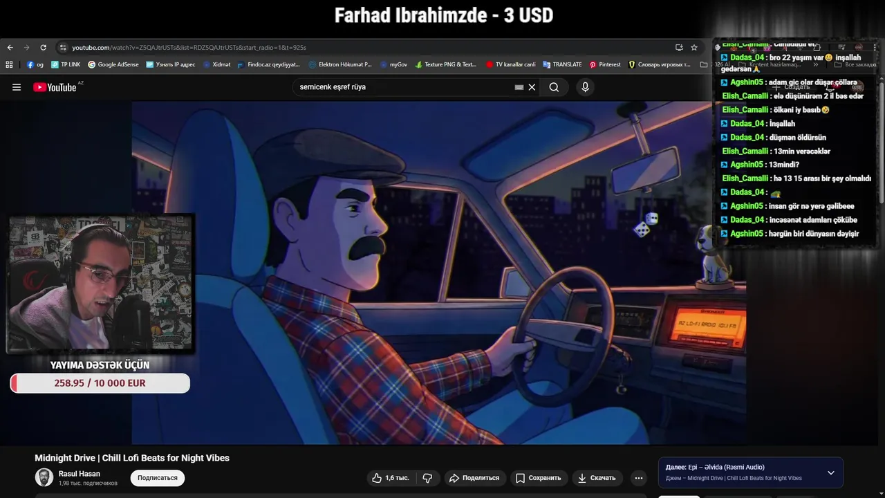
Task: Open the Rasul Hasan channel name link
Action: point(80,474)
